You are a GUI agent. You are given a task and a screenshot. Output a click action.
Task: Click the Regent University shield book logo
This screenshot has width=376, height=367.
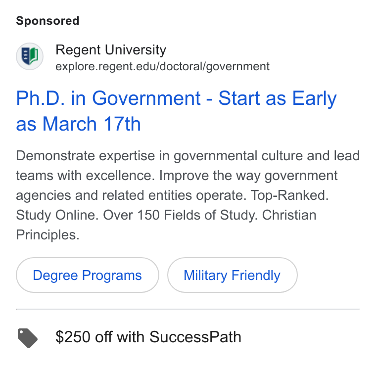pyautogui.click(x=30, y=56)
